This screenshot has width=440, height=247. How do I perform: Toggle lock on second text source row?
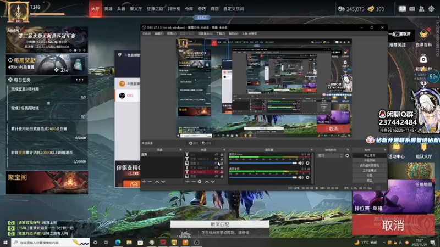(x=222, y=159)
